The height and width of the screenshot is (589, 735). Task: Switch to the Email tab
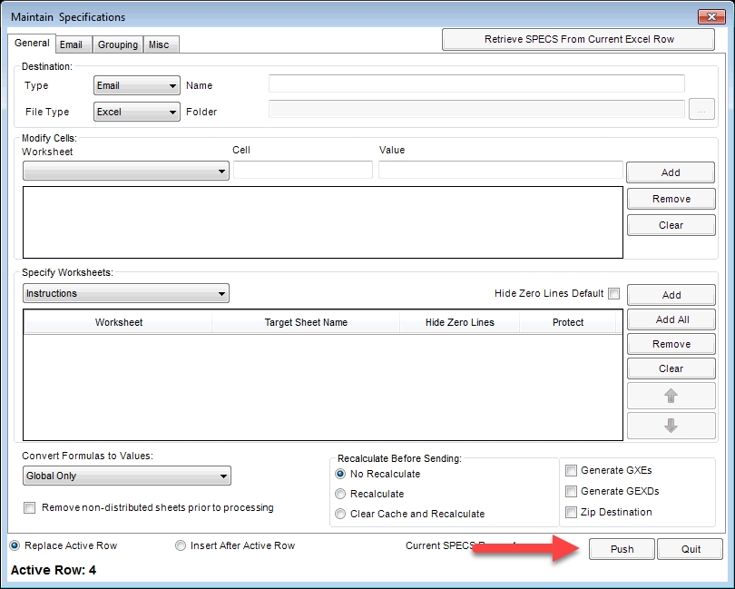(73, 44)
